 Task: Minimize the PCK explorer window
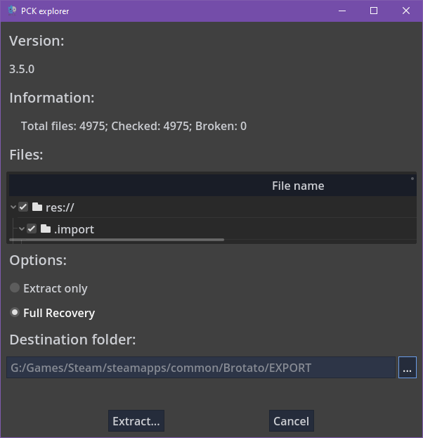341,11
